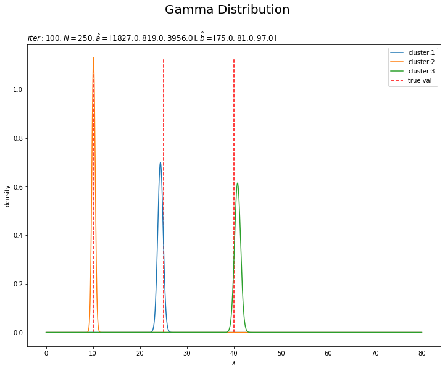Click the y-axis tick label 0.2
This screenshot has height=371, width=445.
pyautogui.click(x=18, y=285)
